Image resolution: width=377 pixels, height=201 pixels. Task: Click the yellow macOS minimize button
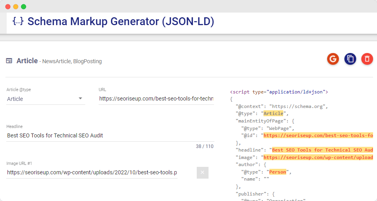16,7
